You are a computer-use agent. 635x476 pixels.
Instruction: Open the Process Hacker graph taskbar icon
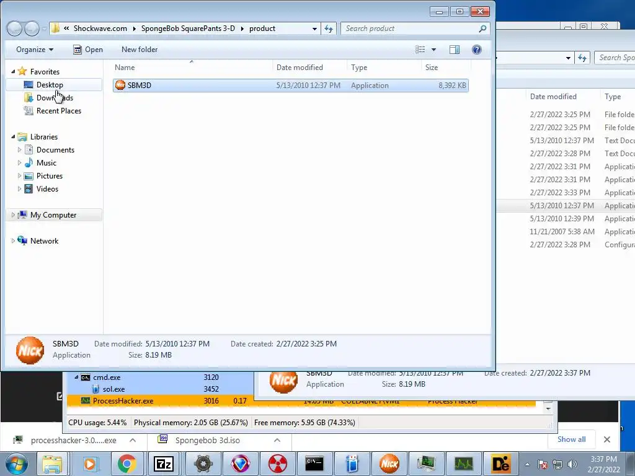coord(464,464)
